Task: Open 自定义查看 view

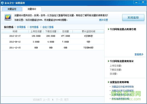Action: point(48,27)
